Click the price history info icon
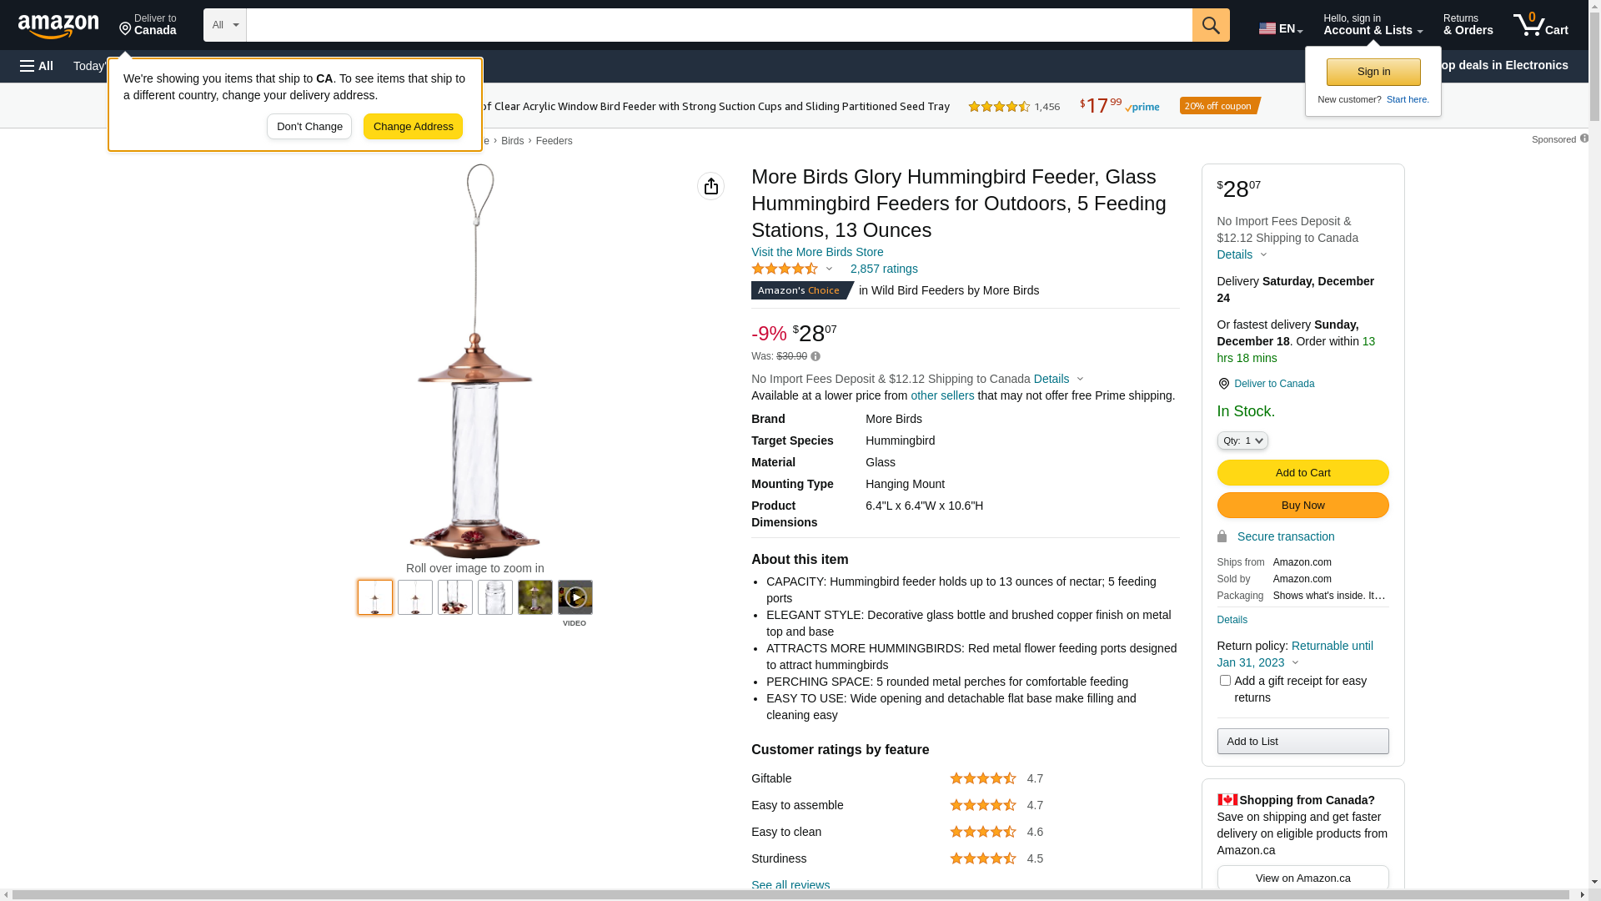 [816, 357]
